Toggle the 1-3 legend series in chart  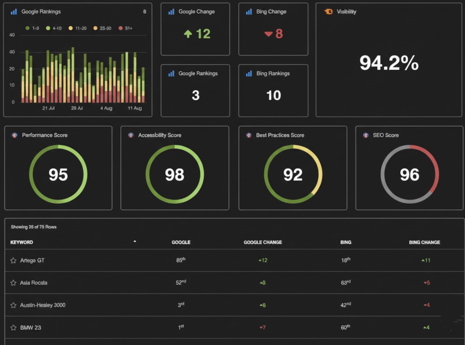point(33,28)
